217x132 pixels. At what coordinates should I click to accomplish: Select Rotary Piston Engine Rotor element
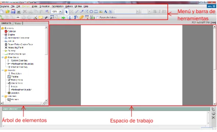20,44
